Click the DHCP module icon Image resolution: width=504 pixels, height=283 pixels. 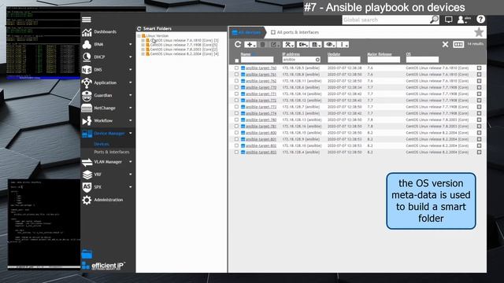pyautogui.click(x=87, y=57)
